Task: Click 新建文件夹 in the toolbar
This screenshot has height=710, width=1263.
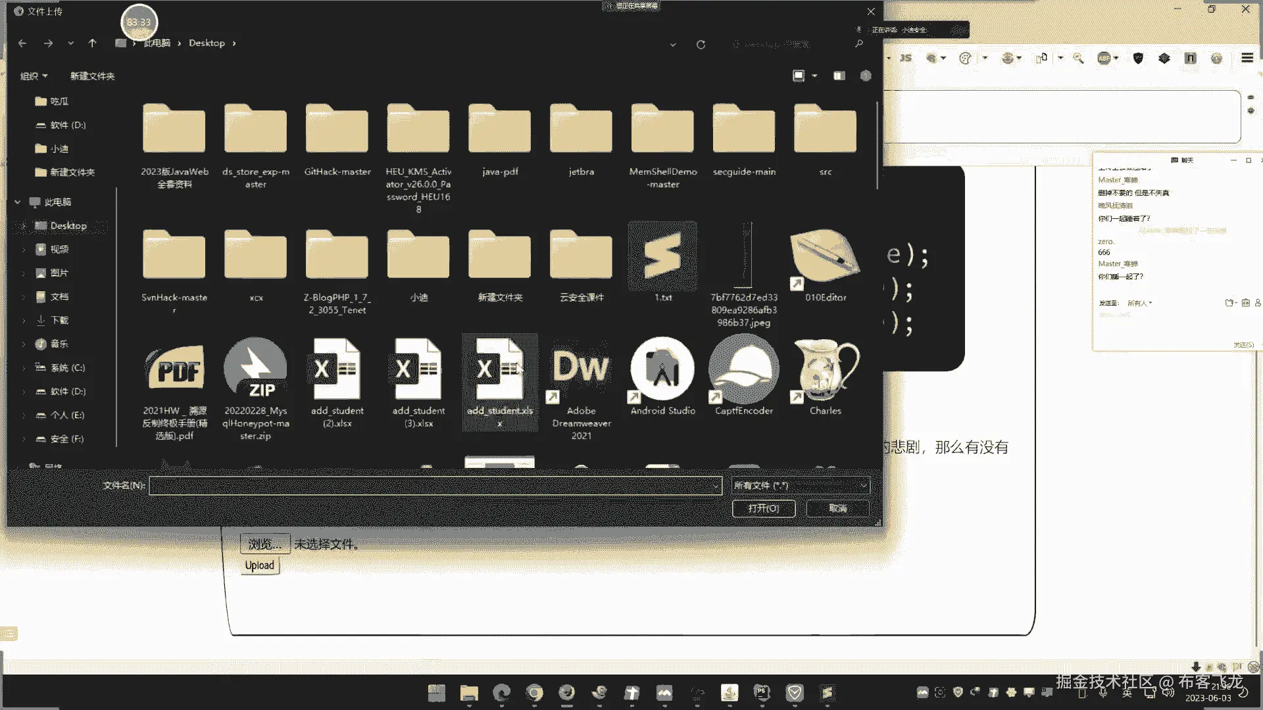Action: click(x=92, y=76)
